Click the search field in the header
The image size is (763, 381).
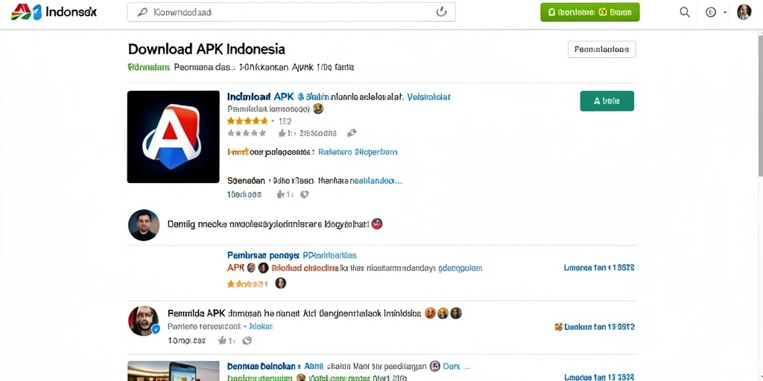(291, 12)
